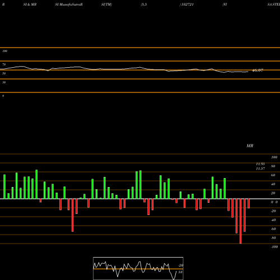Click the MR axis label '-40'
Screen dimensions: 280x280
click(273, 220)
